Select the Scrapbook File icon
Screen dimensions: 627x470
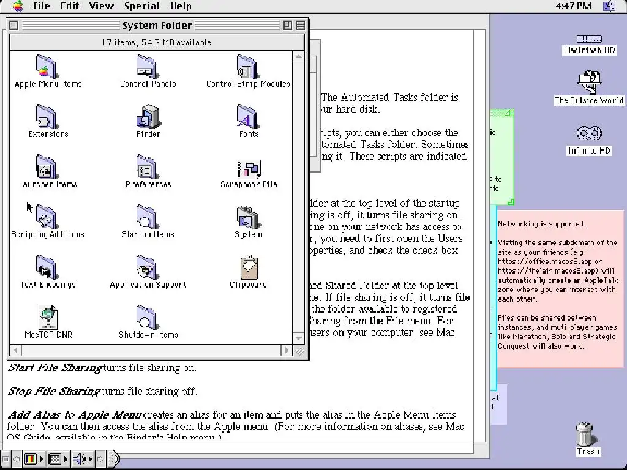tap(249, 169)
